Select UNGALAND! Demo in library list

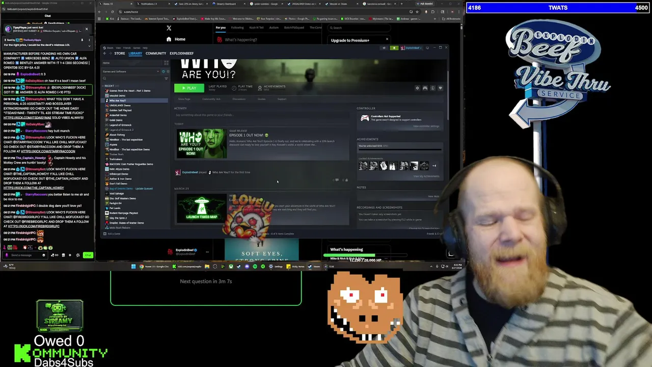click(x=120, y=106)
